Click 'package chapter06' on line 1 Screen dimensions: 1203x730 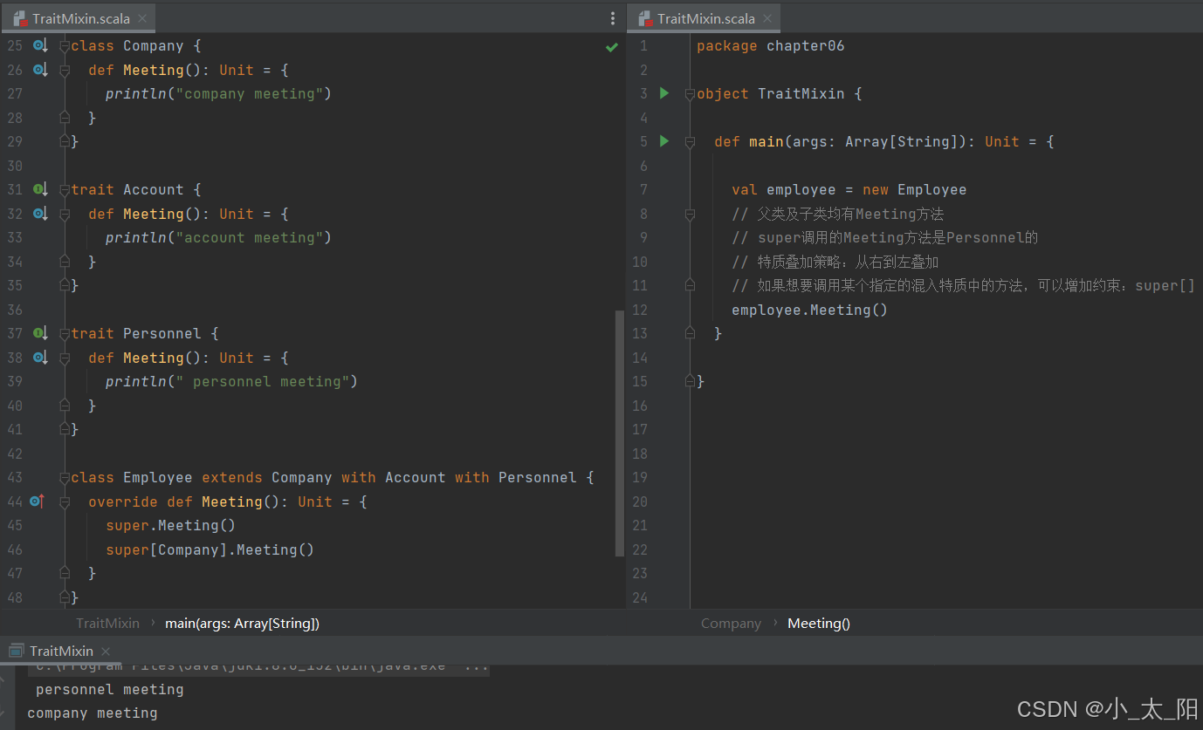click(x=770, y=45)
